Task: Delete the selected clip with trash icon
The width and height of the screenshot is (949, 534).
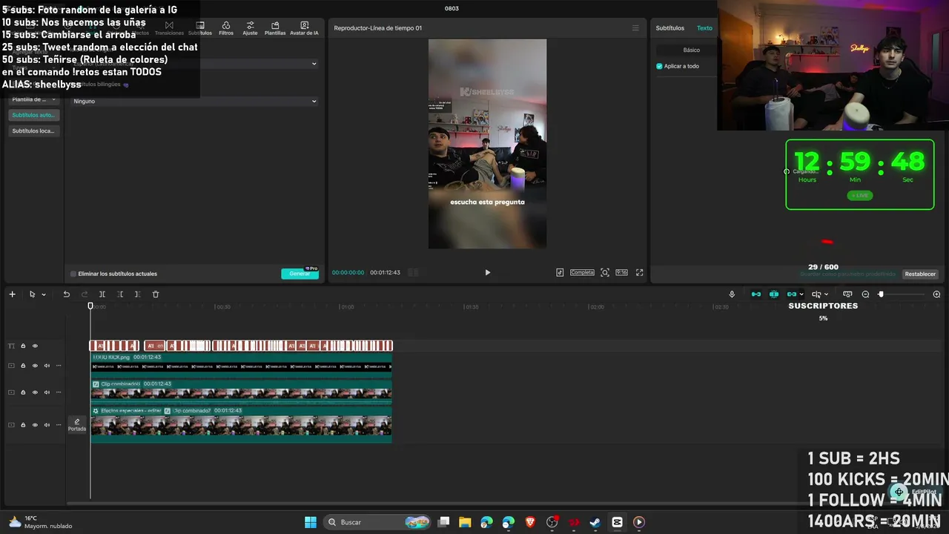Action: pos(156,294)
